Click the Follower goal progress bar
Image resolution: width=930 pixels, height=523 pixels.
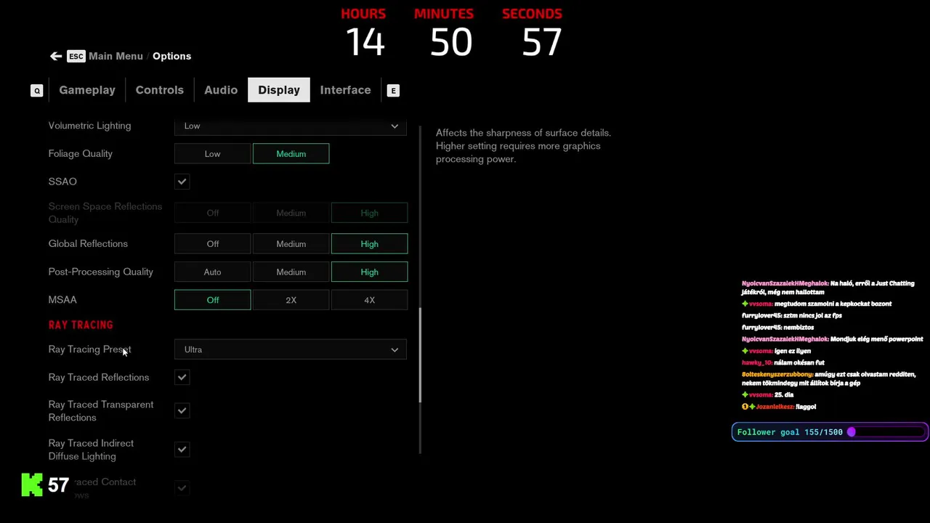click(x=830, y=432)
